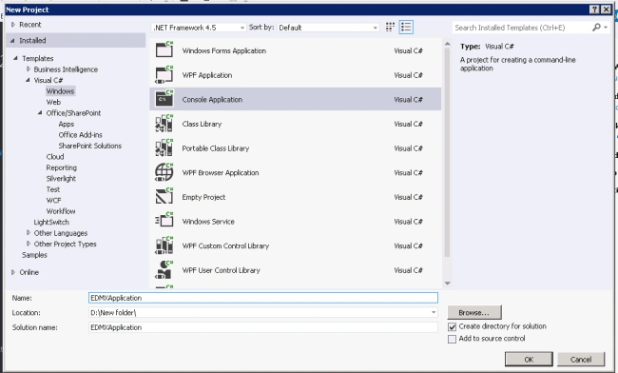Select the Windows category in tree

(60, 91)
